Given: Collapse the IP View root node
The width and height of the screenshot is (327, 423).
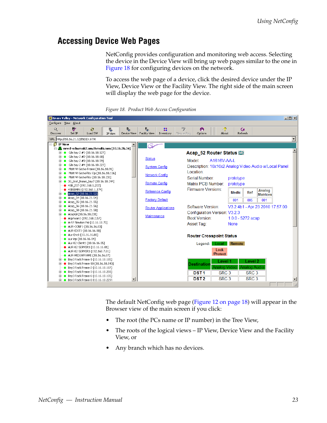Looking at the screenshot, I should pos(50,145).
